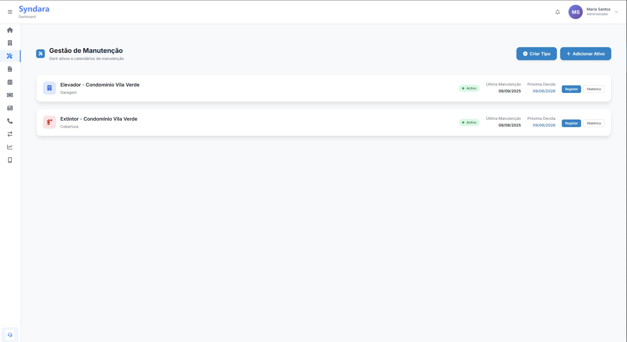627x342 pixels.
Task: Click the analytics chart icon
Action: 10,147
